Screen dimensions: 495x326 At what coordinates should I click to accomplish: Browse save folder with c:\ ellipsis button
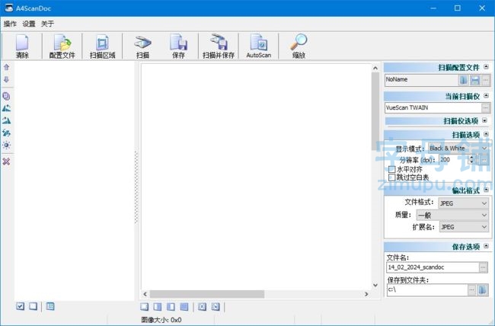(471, 289)
